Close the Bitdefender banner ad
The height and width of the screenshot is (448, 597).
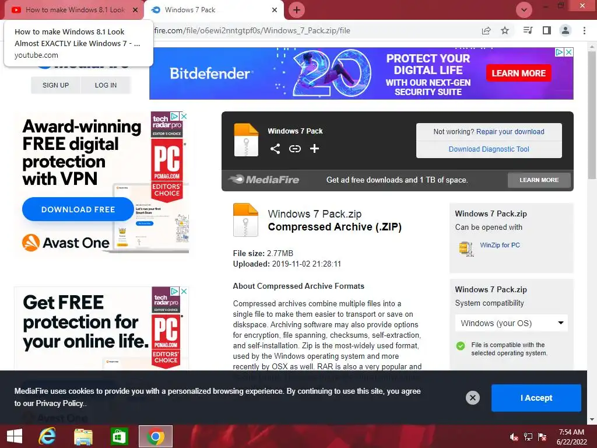coord(568,52)
